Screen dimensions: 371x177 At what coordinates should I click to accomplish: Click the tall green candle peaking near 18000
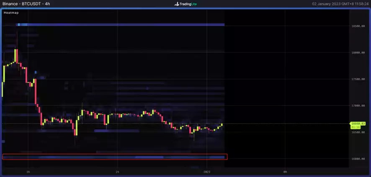15,56
